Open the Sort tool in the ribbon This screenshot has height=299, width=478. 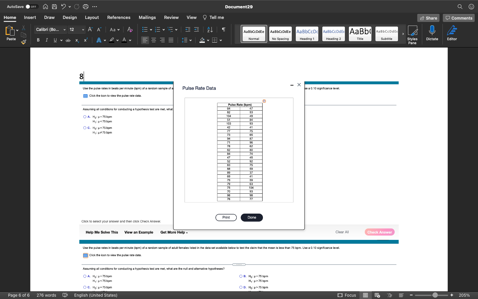[209, 30]
